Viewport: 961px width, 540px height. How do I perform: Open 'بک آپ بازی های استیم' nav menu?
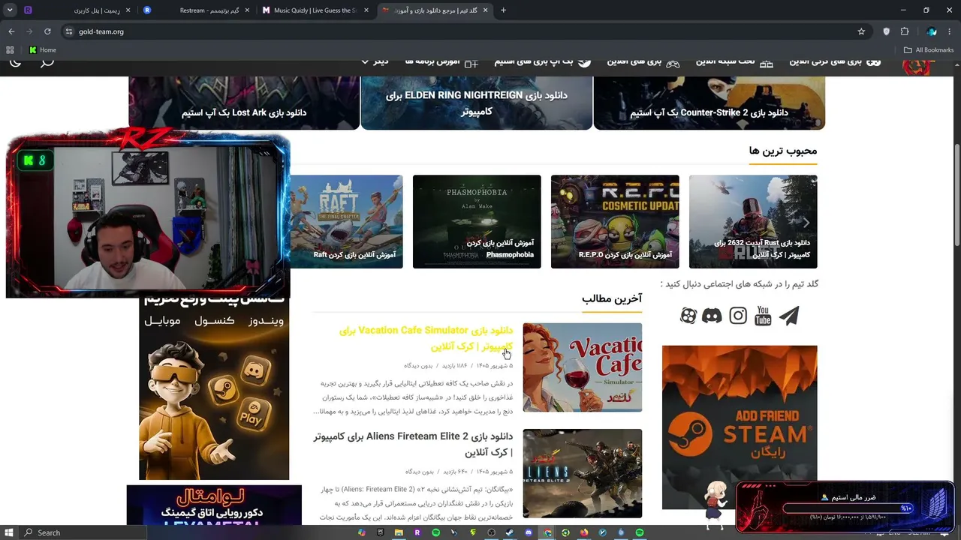tap(543, 61)
